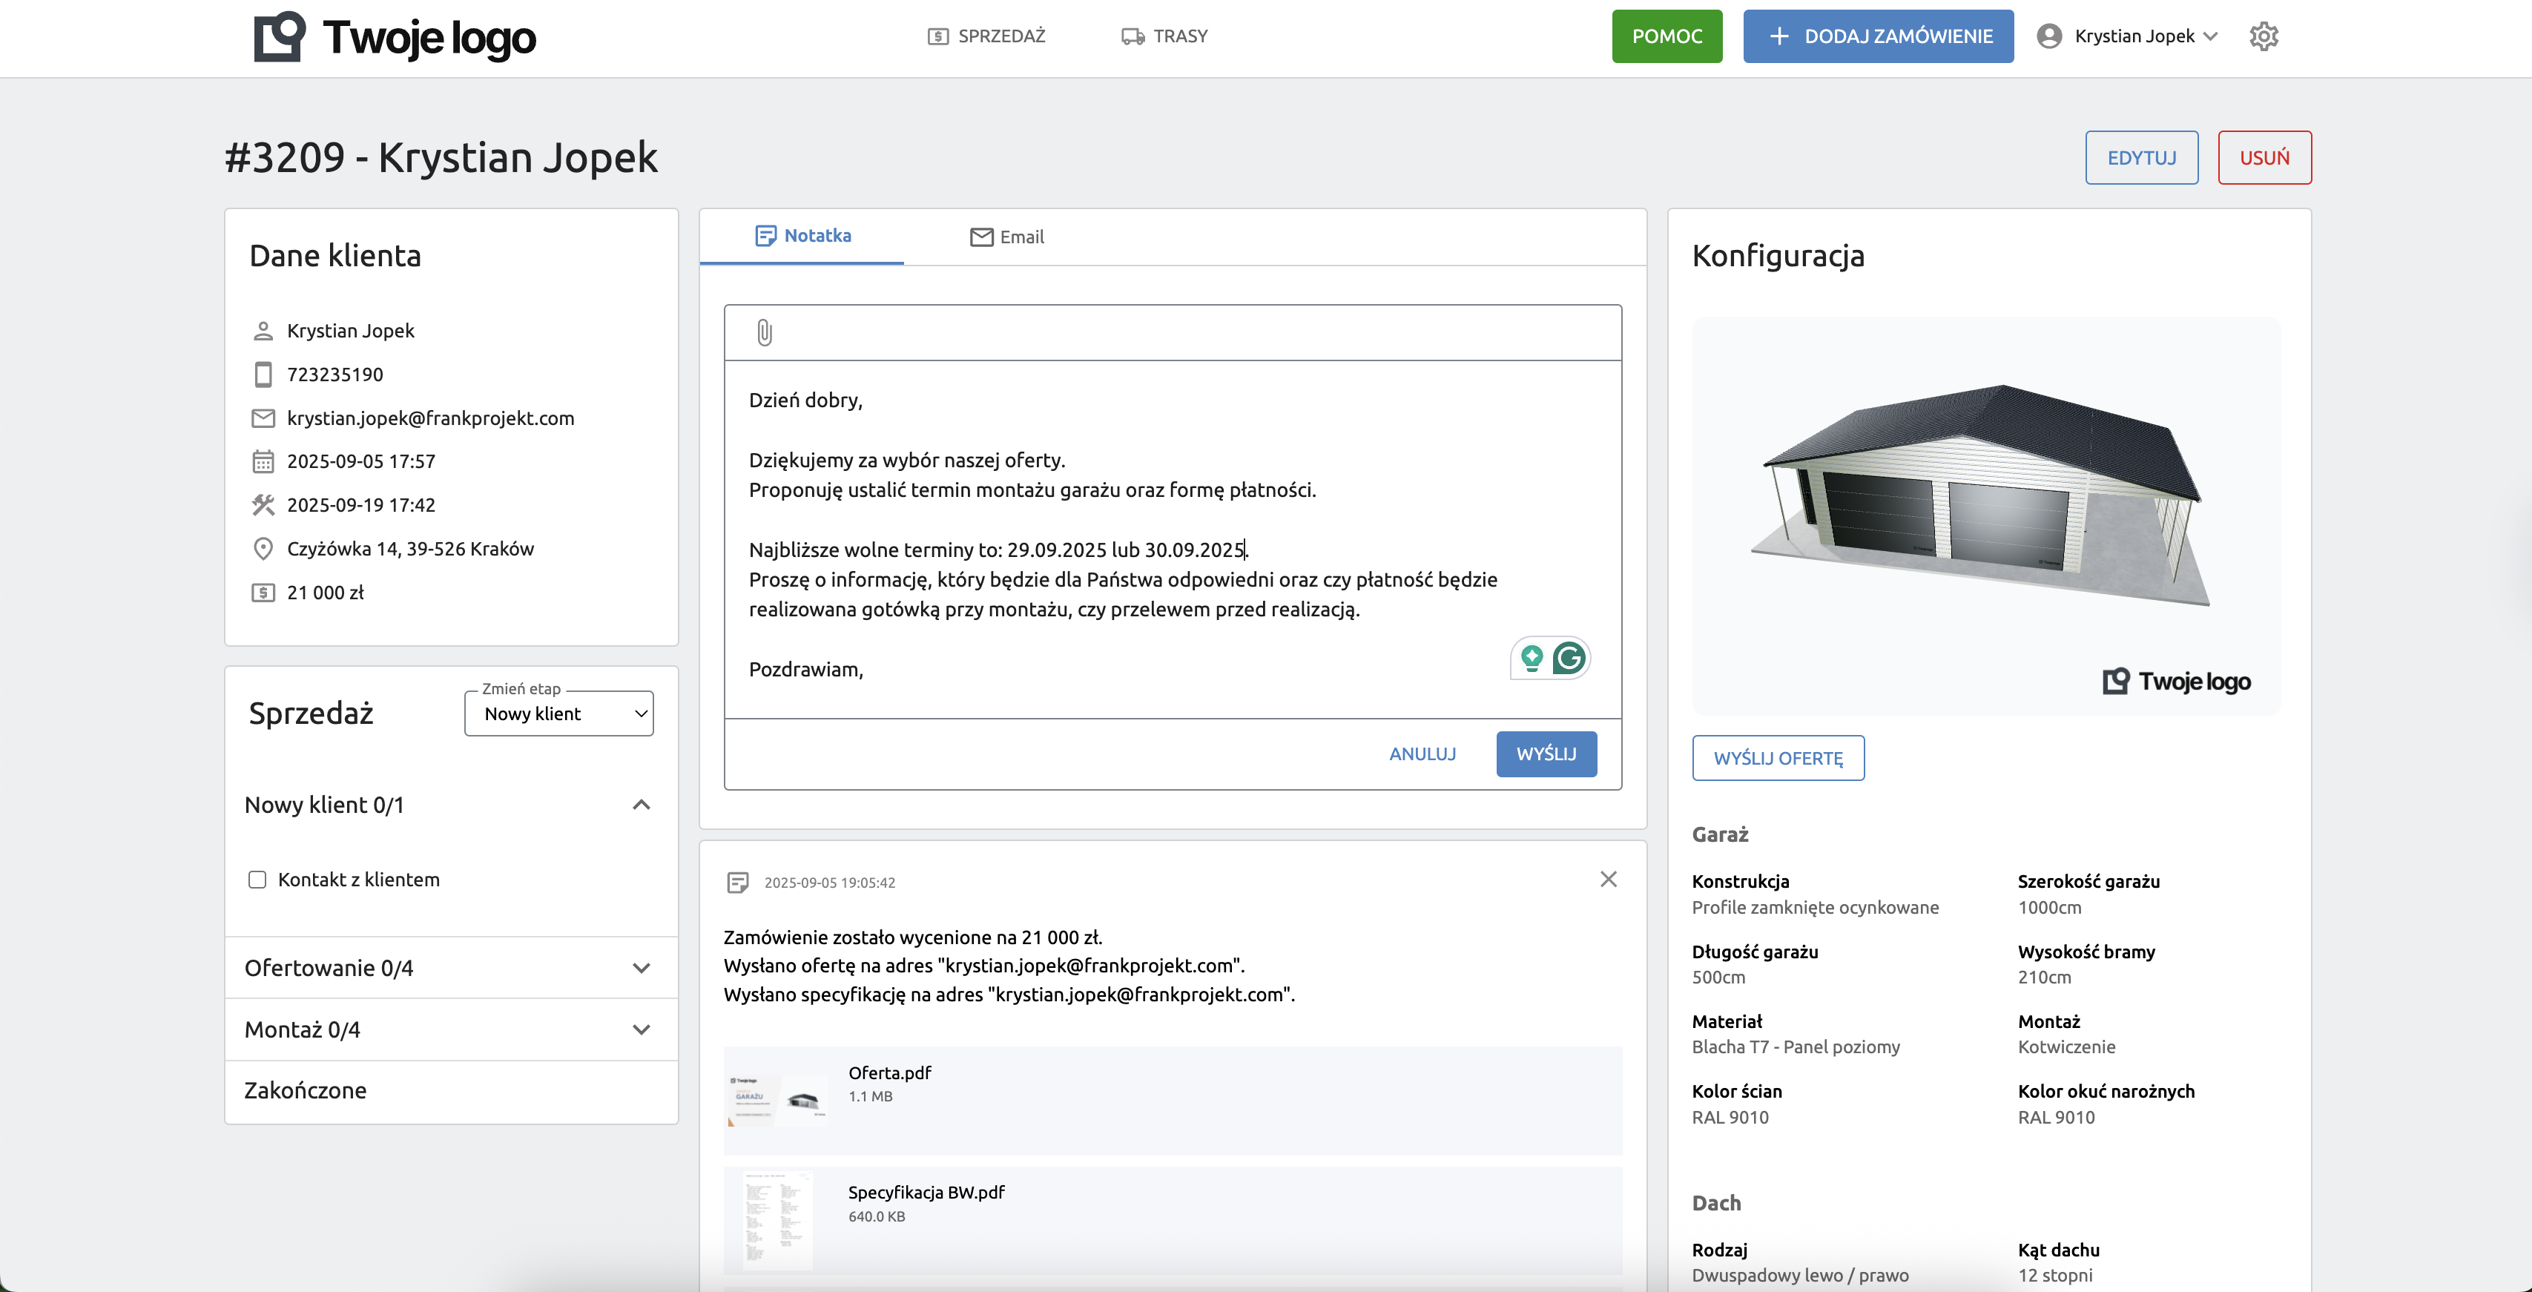2532x1292 pixels.
Task: Close the 2025-09-05 19:05:42 note entry
Action: [x=1608, y=879]
